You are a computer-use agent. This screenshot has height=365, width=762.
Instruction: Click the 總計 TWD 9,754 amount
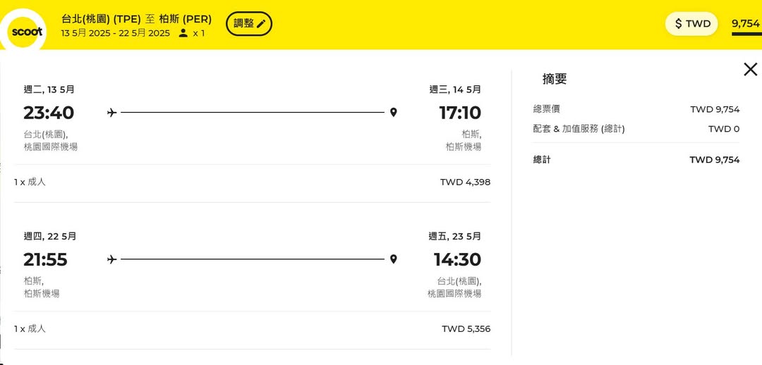tap(714, 160)
